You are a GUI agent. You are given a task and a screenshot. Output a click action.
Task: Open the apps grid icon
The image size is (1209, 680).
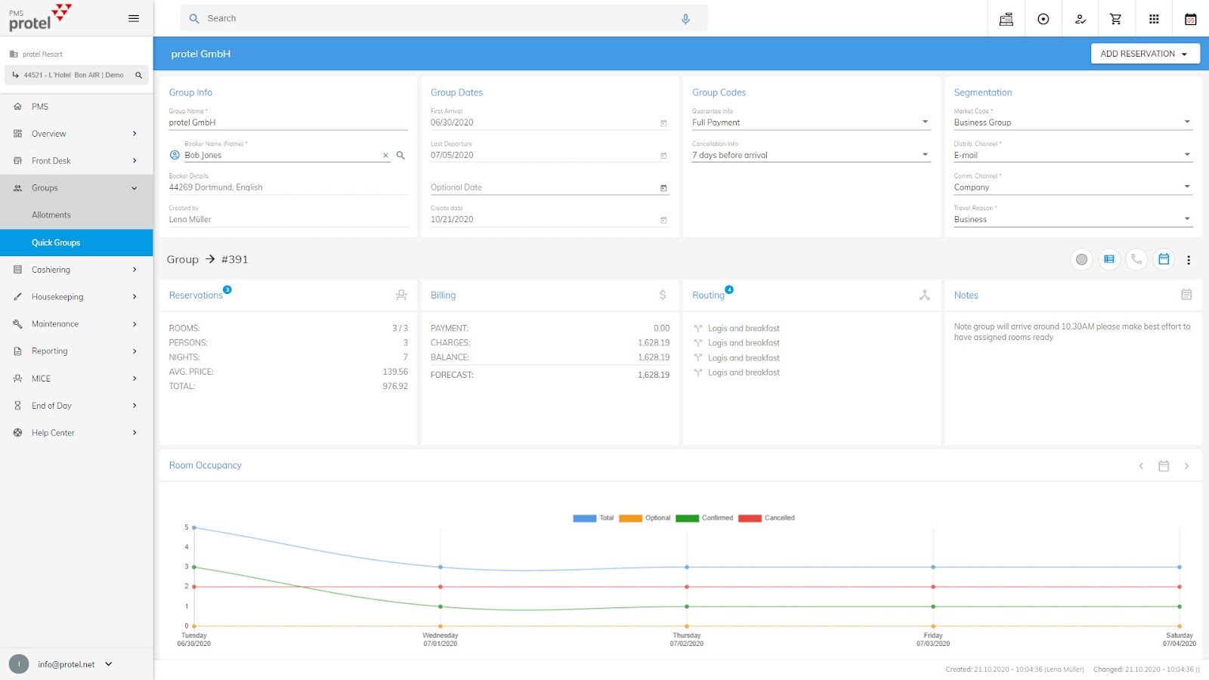click(x=1154, y=19)
